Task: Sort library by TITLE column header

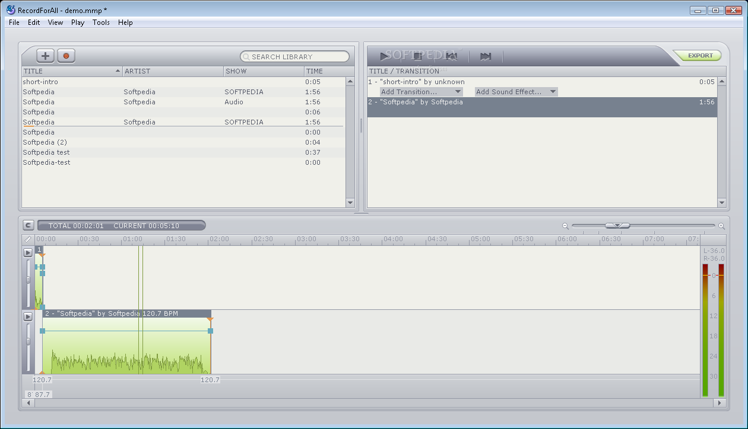Action: pyautogui.click(x=72, y=71)
